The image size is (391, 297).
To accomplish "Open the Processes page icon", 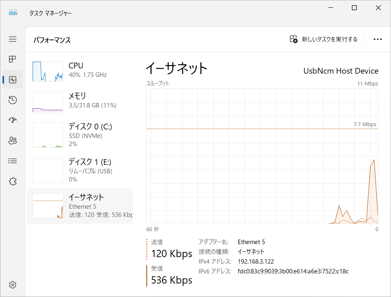I will 13,59.
